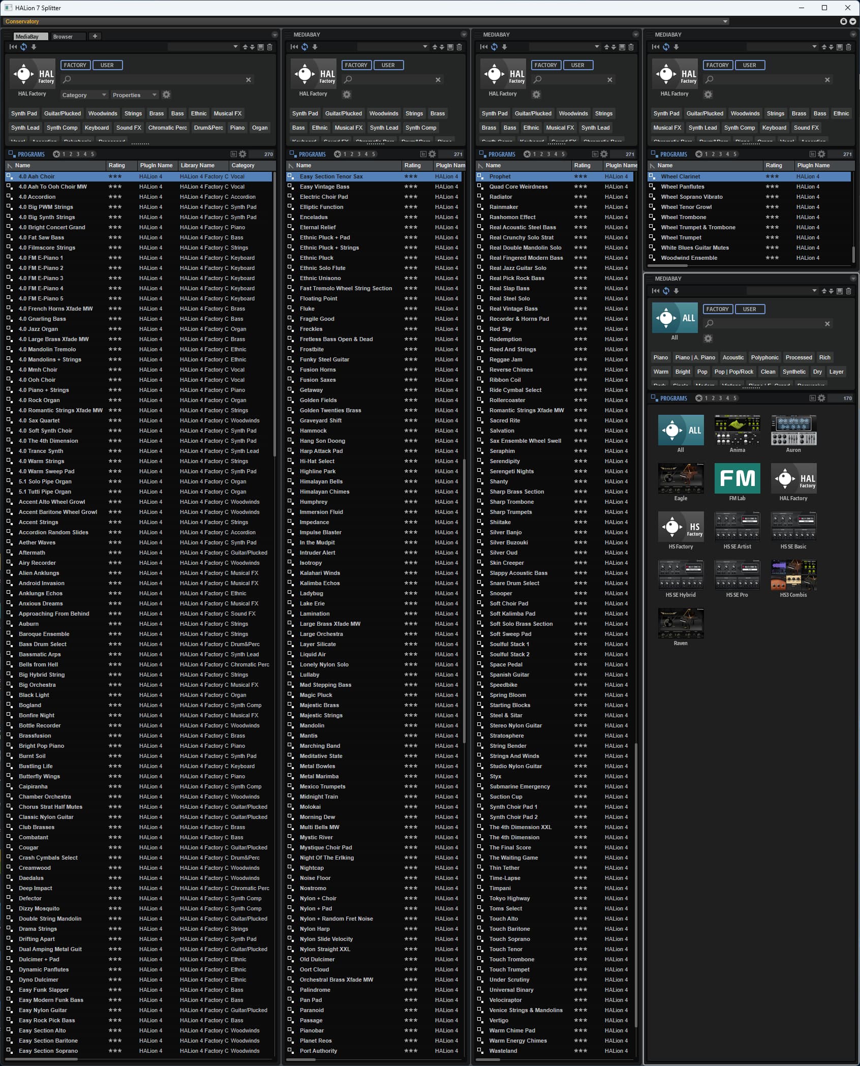
Task: Filter by rating 5 in the All libraries panel
Action: coord(734,398)
